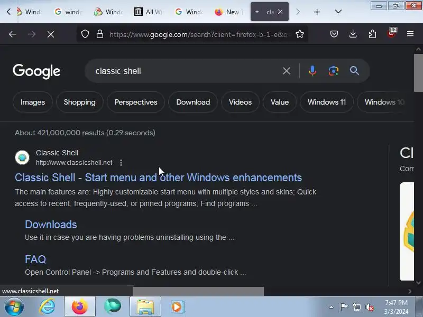The image size is (423, 317).
Task: Select the Videos filter chip
Action: (x=240, y=102)
